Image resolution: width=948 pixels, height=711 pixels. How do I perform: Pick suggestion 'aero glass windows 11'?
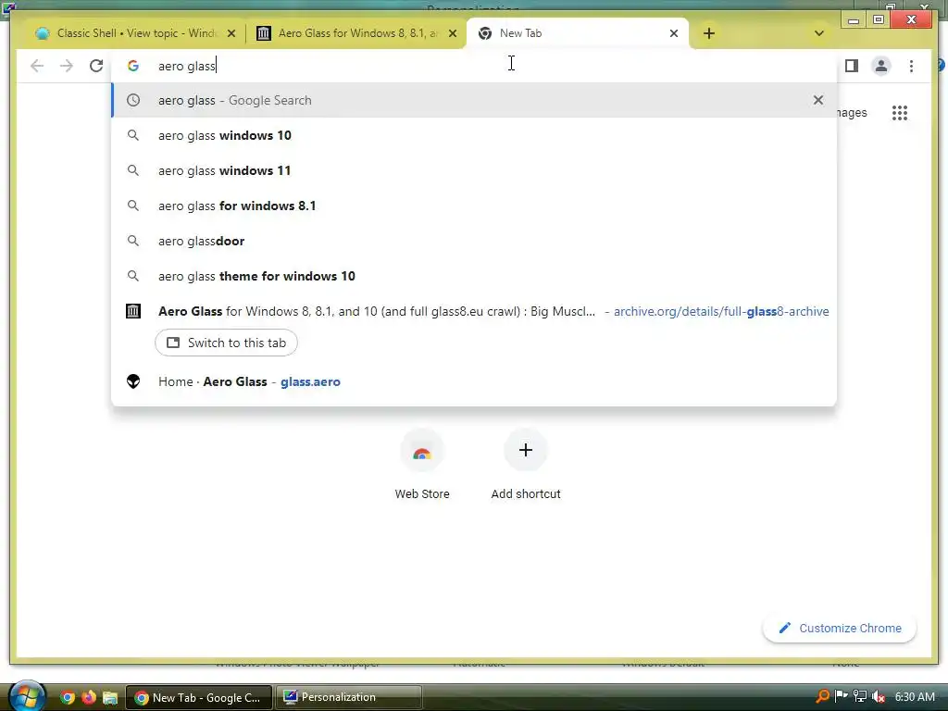tap(474, 170)
